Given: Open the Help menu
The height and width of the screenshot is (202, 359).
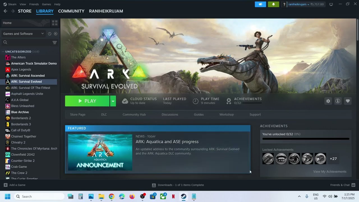Looking at the screenshot, I should 57,4.
